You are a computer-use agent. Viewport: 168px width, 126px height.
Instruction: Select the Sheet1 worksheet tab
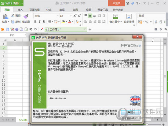23,120
